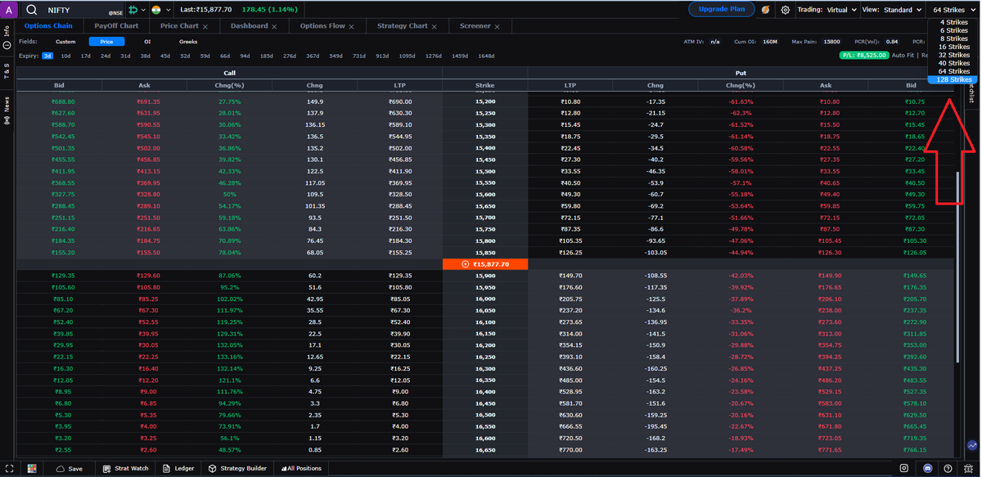Screen dimensions: 982x477
Task: Select the 3d expiry
Action: pyautogui.click(x=48, y=56)
